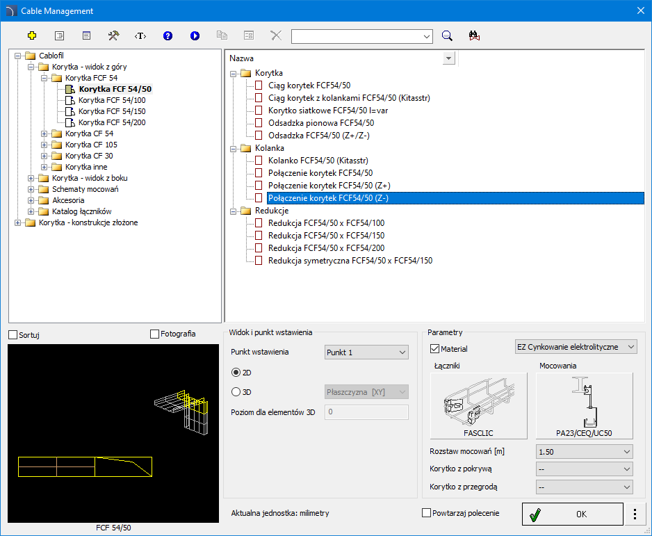
Task: Enable the Sortuj checkbox
Action: 13,334
